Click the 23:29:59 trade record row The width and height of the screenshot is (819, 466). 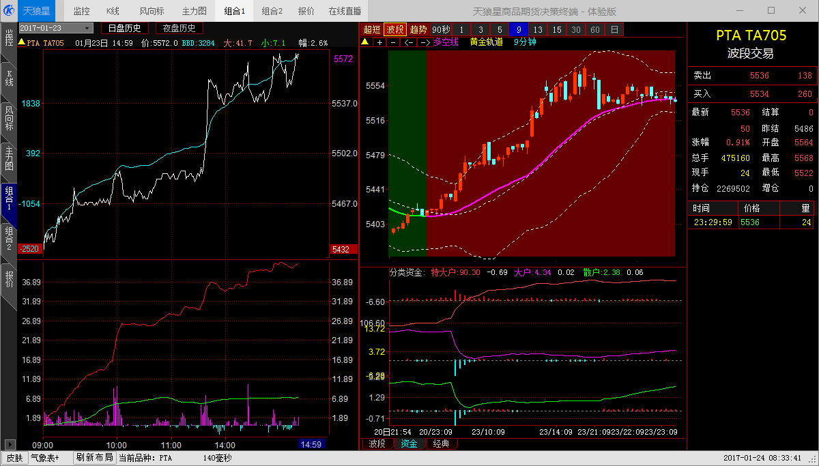click(751, 222)
